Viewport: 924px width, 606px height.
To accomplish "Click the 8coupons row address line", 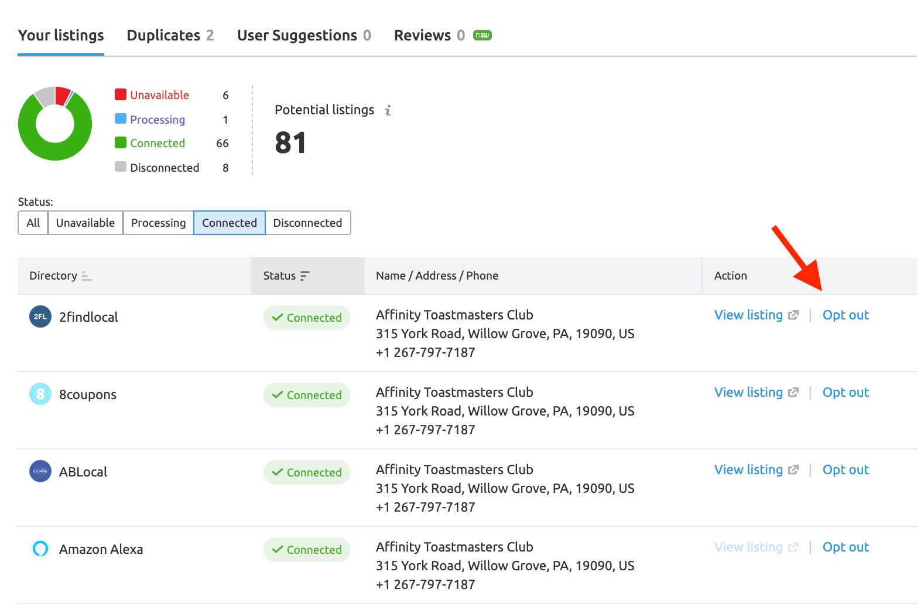I will [x=505, y=411].
